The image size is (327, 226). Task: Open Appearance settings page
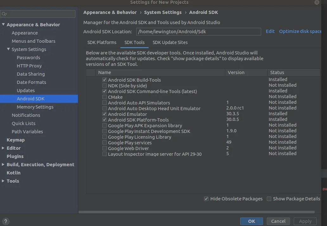click(x=25, y=33)
